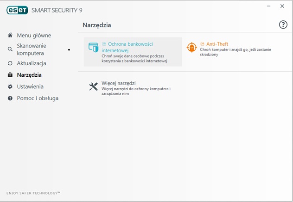The image size is (293, 202).
Task: Open the Ustawienia section
Action: (30, 86)
